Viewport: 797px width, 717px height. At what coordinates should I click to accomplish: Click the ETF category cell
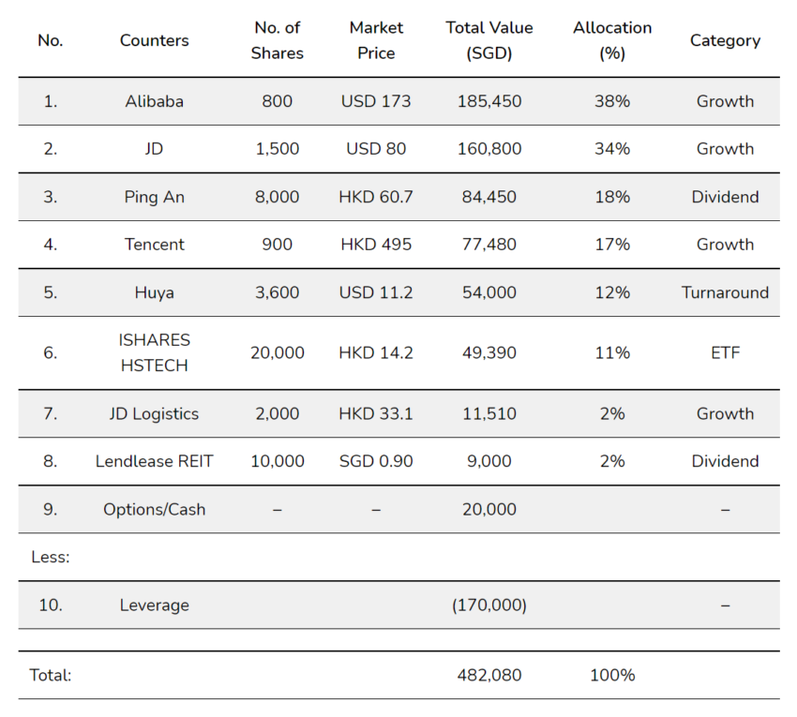coord(725,352)
